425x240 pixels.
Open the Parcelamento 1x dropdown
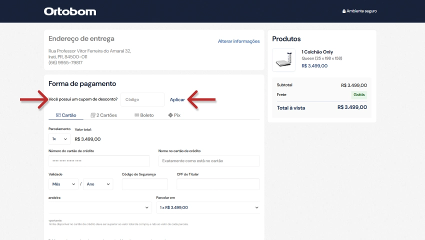click(59, 139)
